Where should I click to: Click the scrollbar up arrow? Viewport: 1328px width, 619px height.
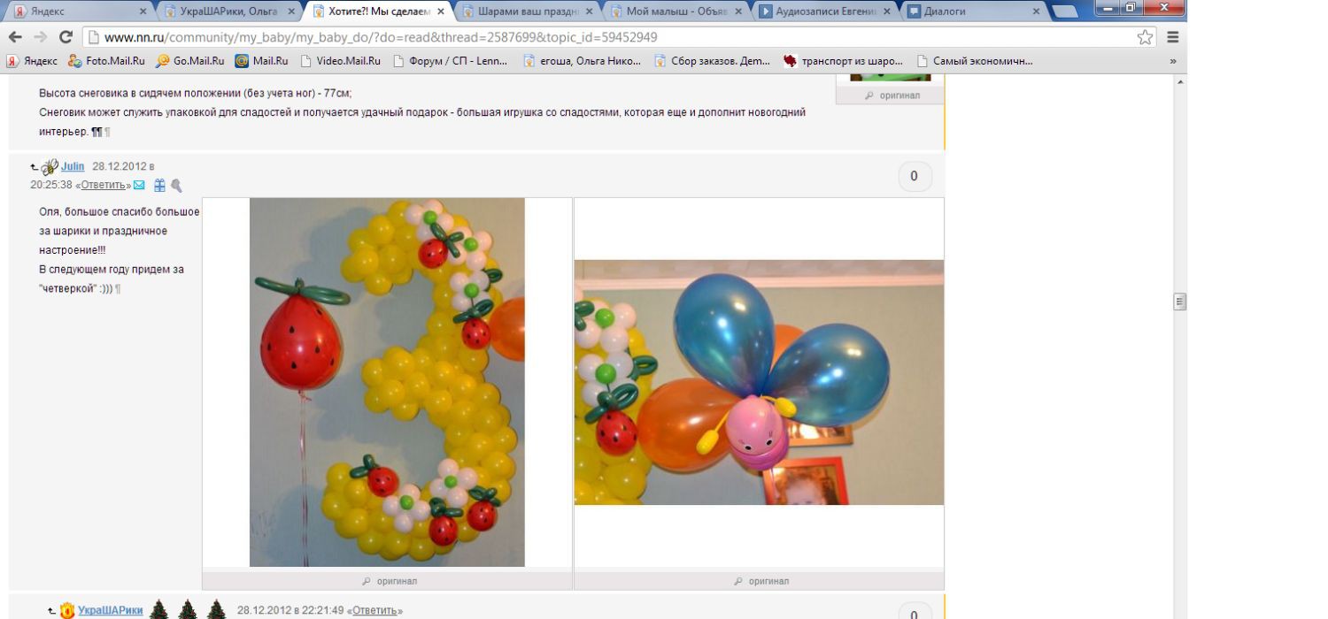(1179, 81)
